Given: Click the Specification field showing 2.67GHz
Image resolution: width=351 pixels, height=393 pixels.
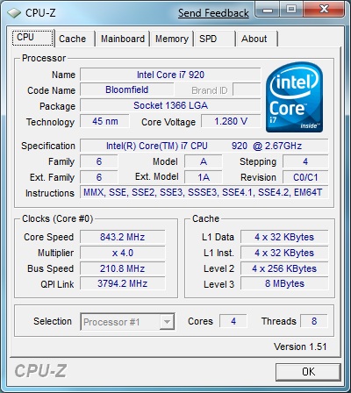Looking at the screenshot, I should click(x=204, y=146).
